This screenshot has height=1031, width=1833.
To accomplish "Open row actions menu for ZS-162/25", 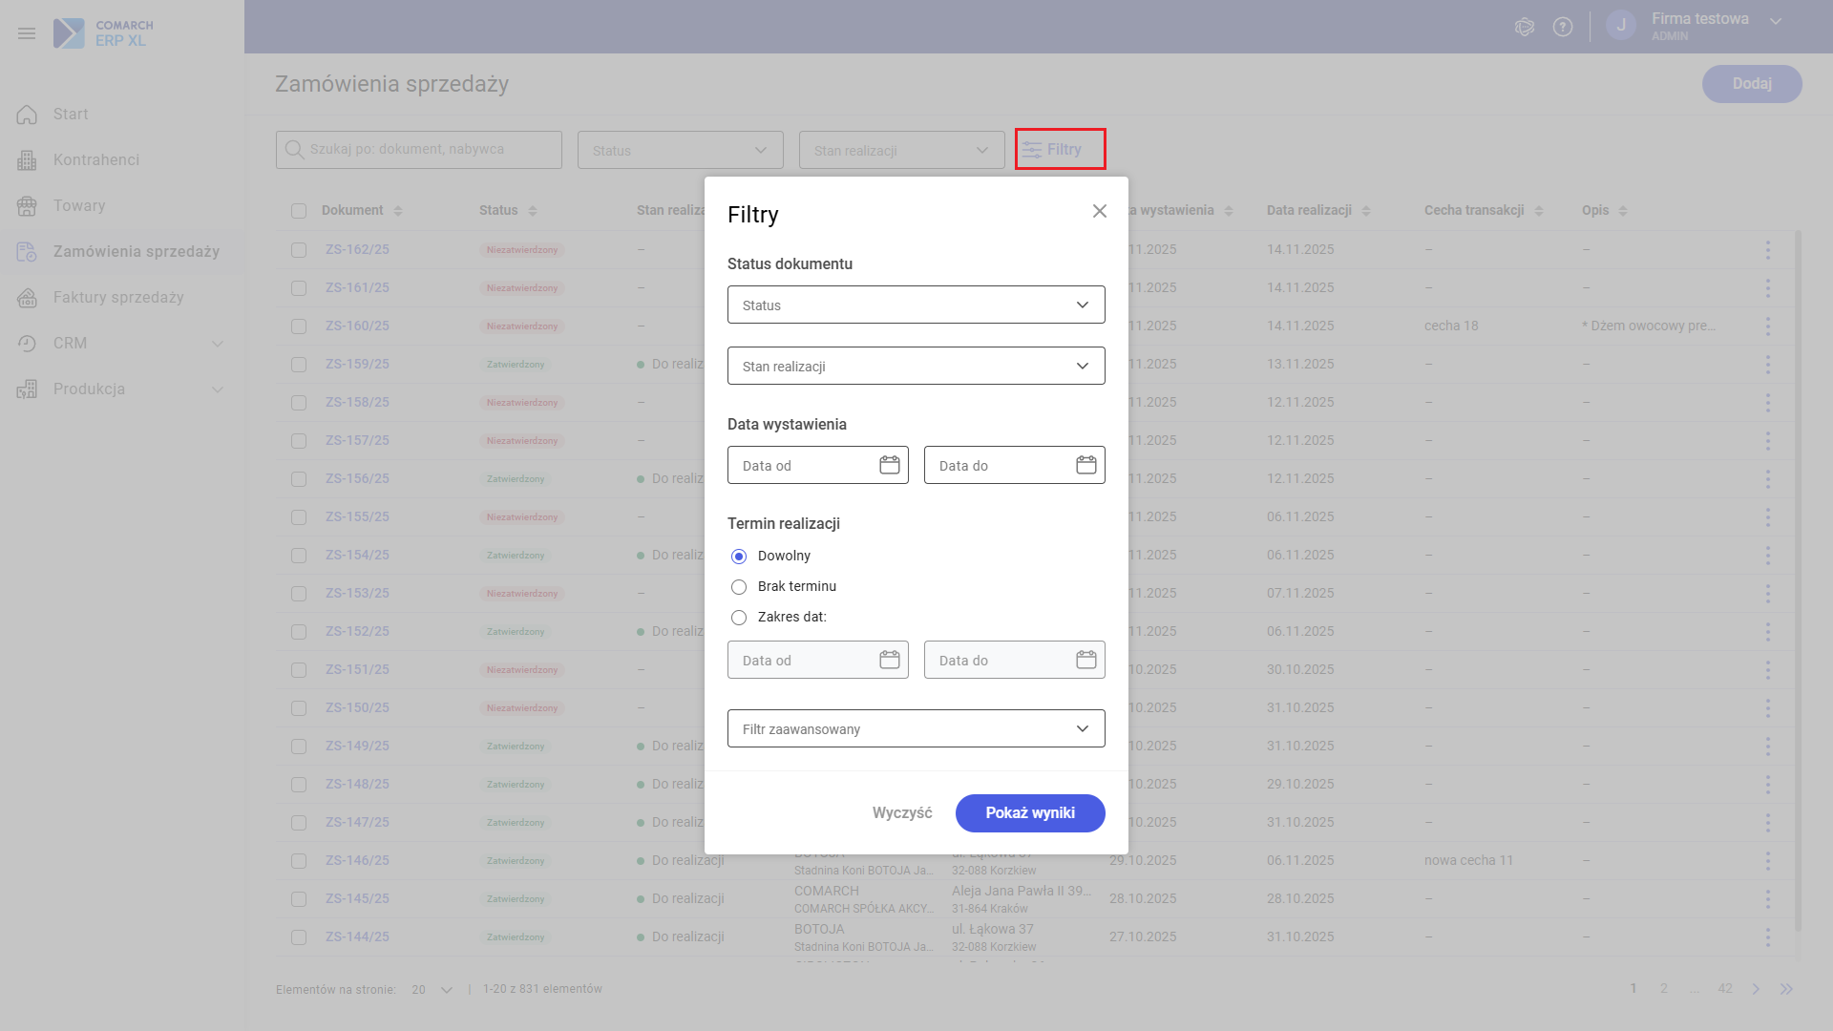I will tap(1767, 250).
